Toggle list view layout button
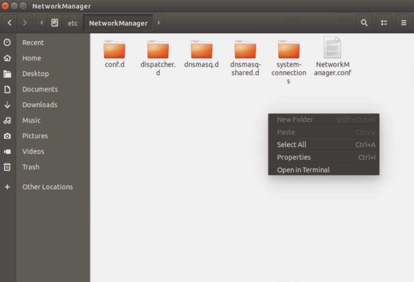This screenshot has width=414, height=282. coord(384,23)
